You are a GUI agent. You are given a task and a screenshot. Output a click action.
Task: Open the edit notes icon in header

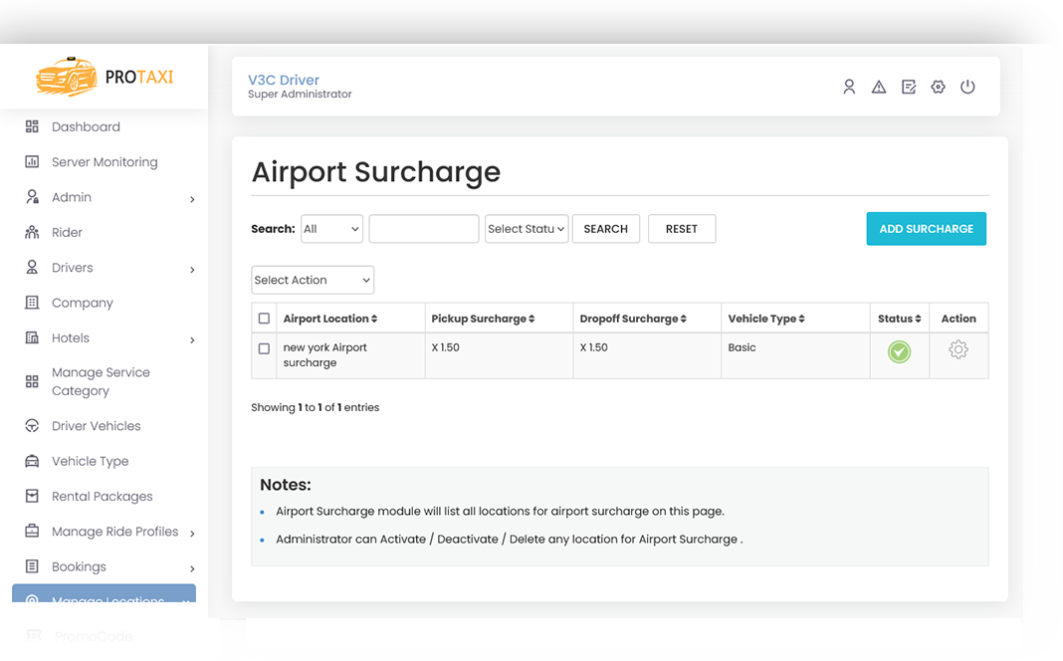click(x=909, y=87)
